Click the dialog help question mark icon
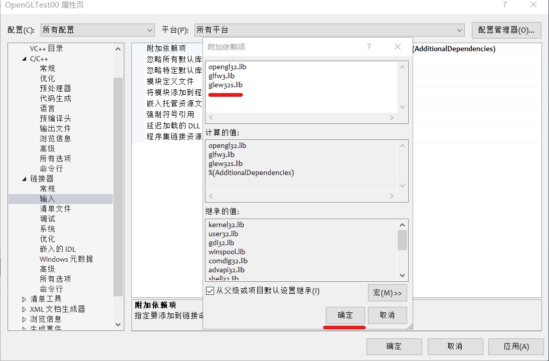549x361 pixels. coord(369,46)
